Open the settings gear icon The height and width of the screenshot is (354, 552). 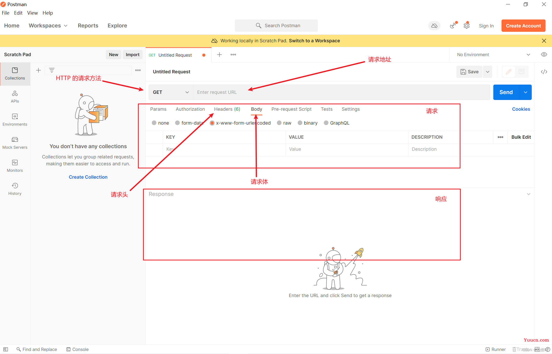467,26
